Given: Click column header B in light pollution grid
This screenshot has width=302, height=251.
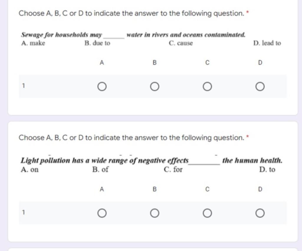Looking at the screenshot, I should (x=155, y=189).
